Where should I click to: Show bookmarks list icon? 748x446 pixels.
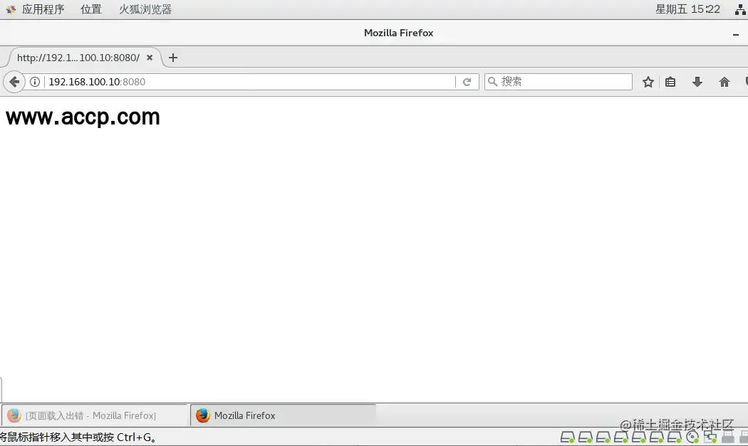[670, 82]
